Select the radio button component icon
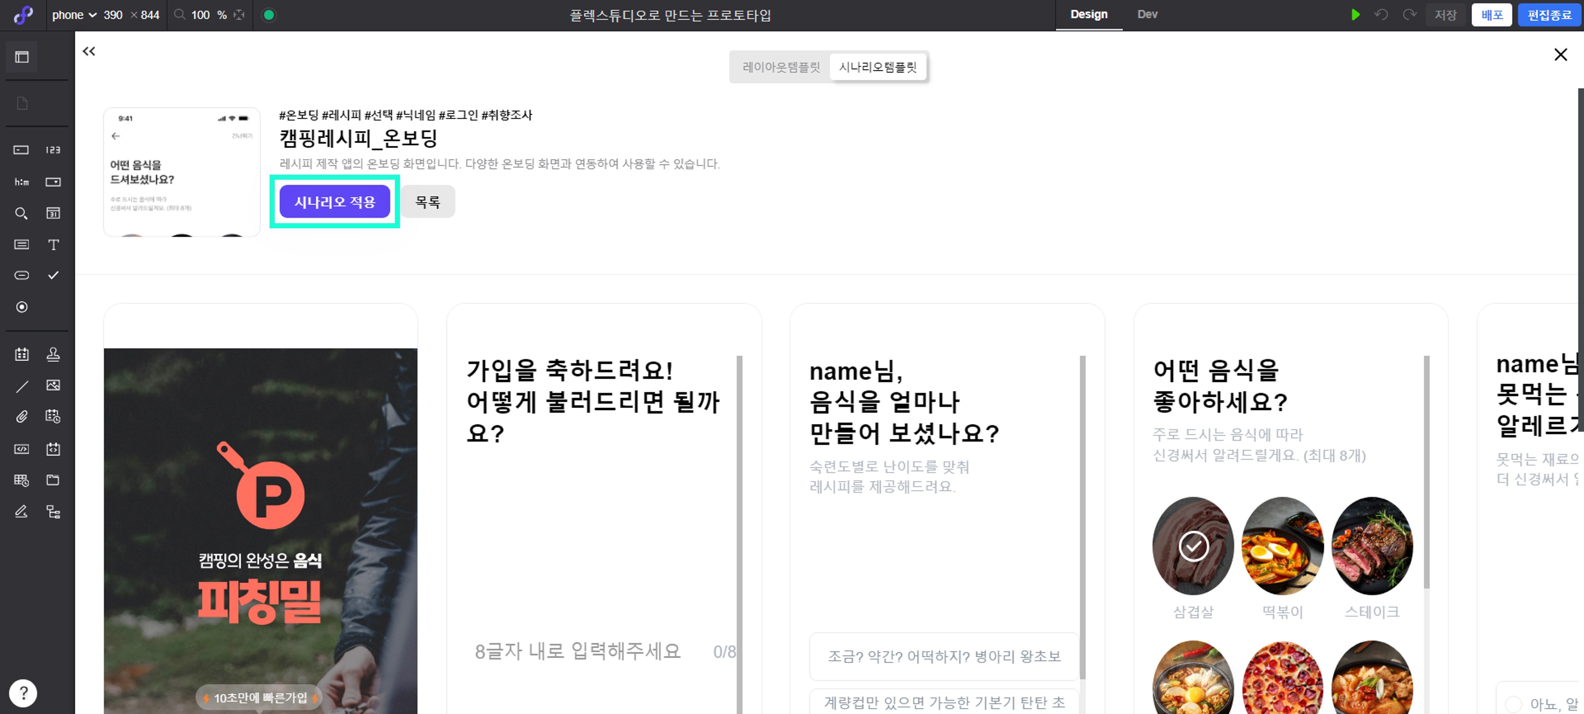The height and width of the screenshot is (714, 1584). (x=22, y=307)
